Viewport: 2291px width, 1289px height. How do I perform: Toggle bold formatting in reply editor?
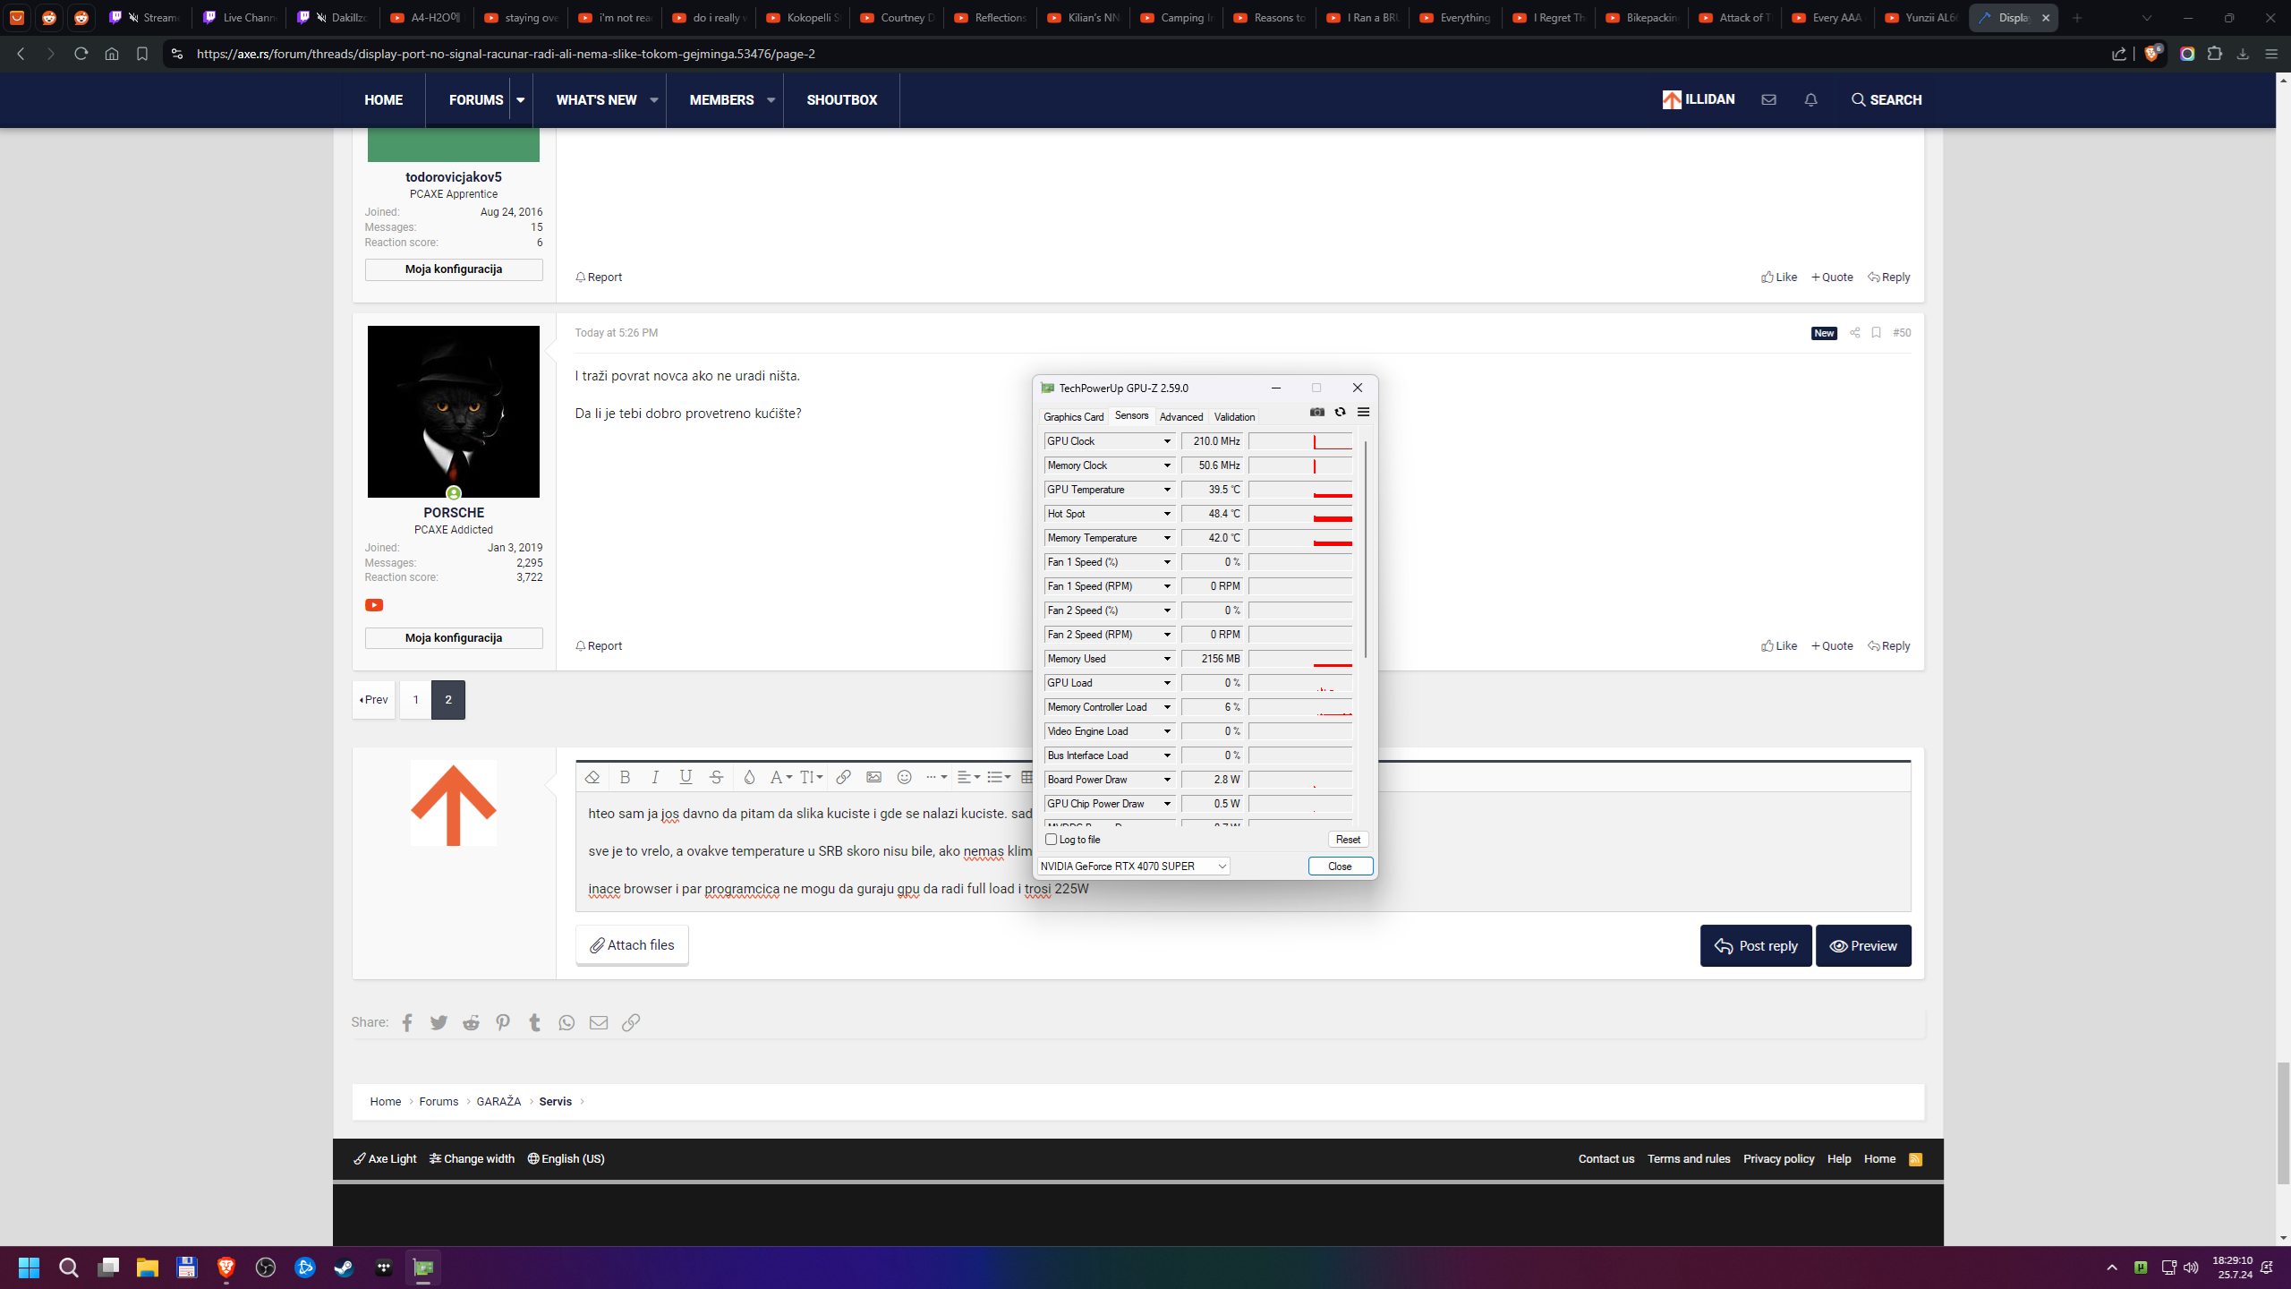pyautogui.click(x=625, y=777)
